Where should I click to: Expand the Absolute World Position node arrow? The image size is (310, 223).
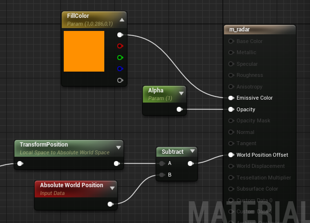(x=113, y=188)
